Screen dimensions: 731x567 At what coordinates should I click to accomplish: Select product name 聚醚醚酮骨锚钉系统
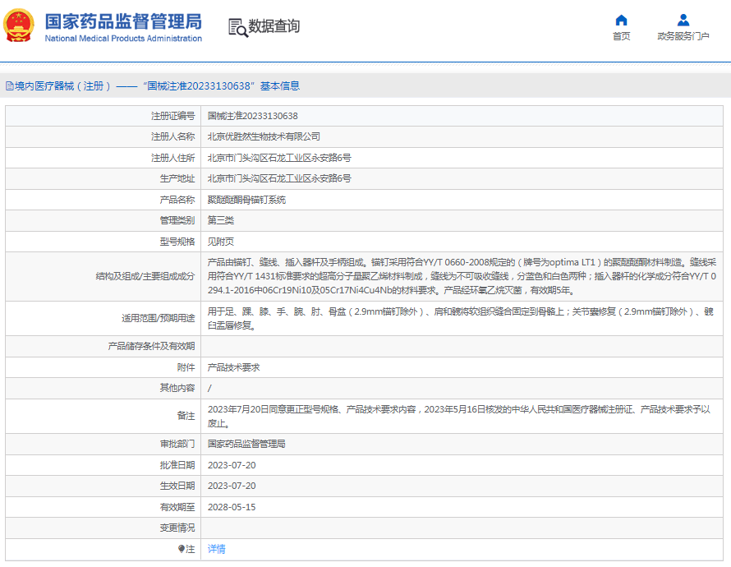click(246, 200)
